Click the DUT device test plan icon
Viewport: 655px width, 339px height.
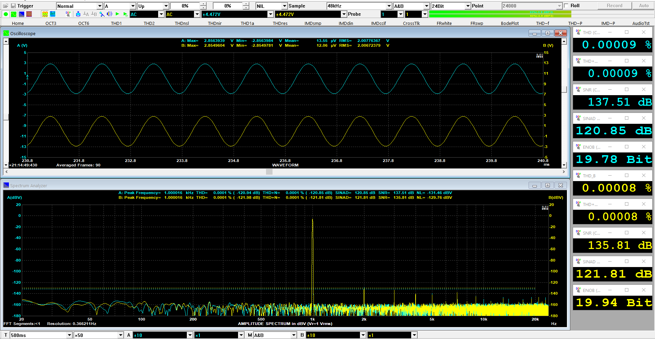pyautogui.click(x=53, y=14)
